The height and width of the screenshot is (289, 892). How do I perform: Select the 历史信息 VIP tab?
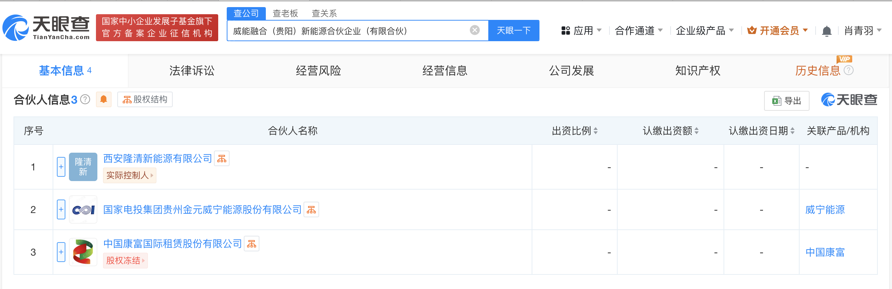(x=818, y=71)
